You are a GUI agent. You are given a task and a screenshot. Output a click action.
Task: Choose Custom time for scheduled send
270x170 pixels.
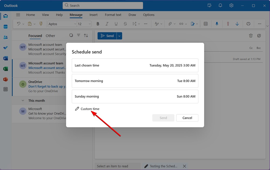(90, 109)
